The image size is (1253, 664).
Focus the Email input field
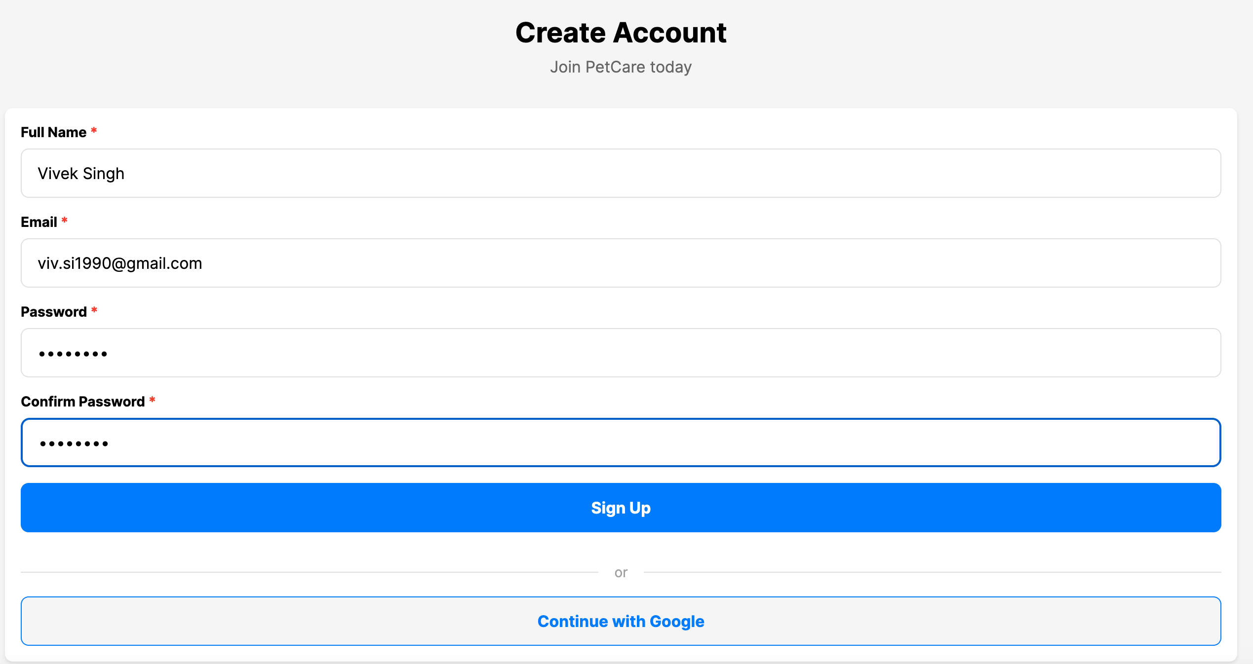point(621,263)
